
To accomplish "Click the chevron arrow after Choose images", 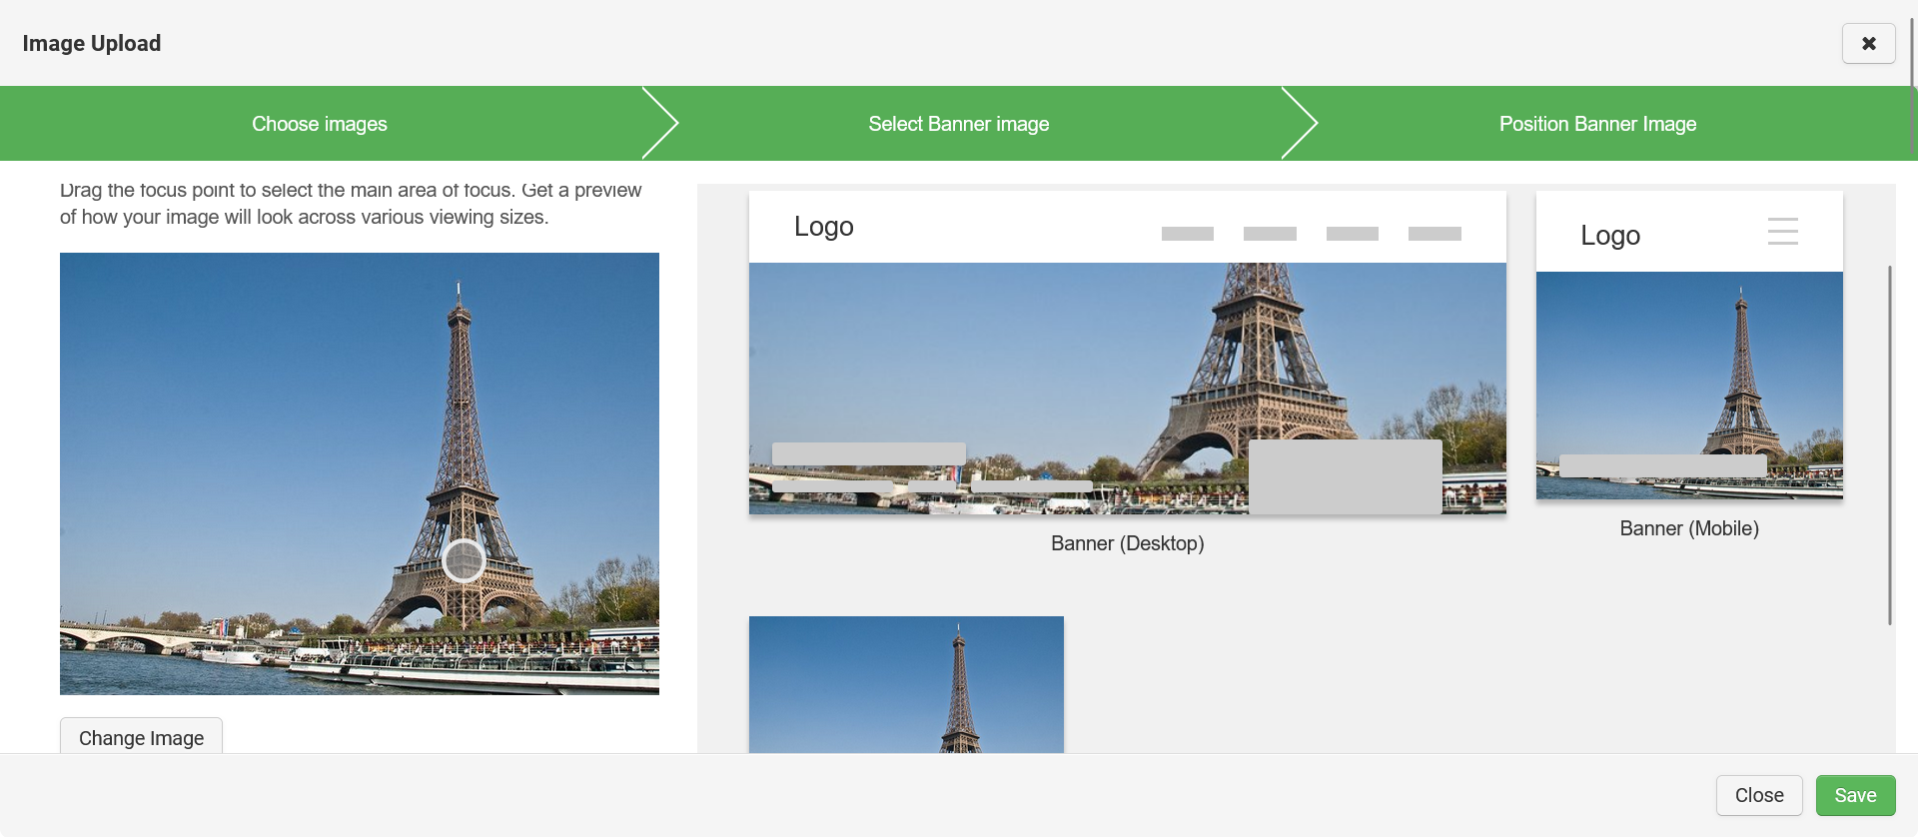I will (660, 123).
